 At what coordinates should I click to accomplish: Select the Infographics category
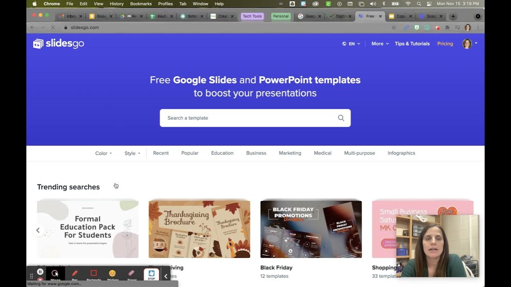(401, 153)
